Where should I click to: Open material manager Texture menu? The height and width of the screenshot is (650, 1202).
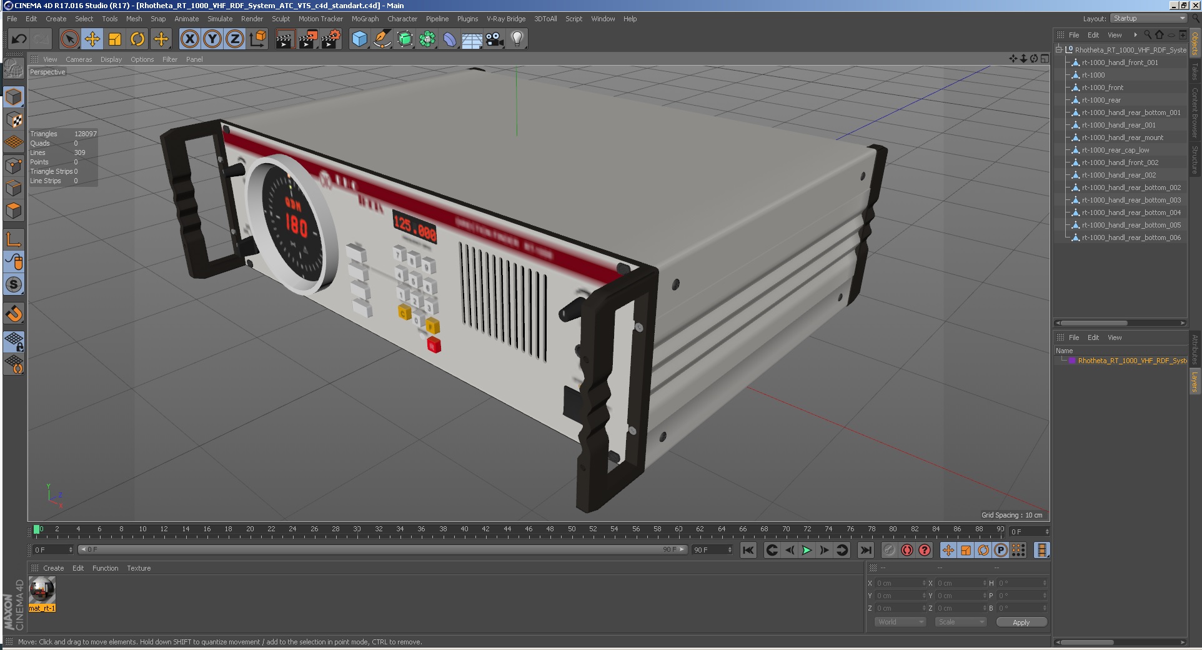(139, 568)
